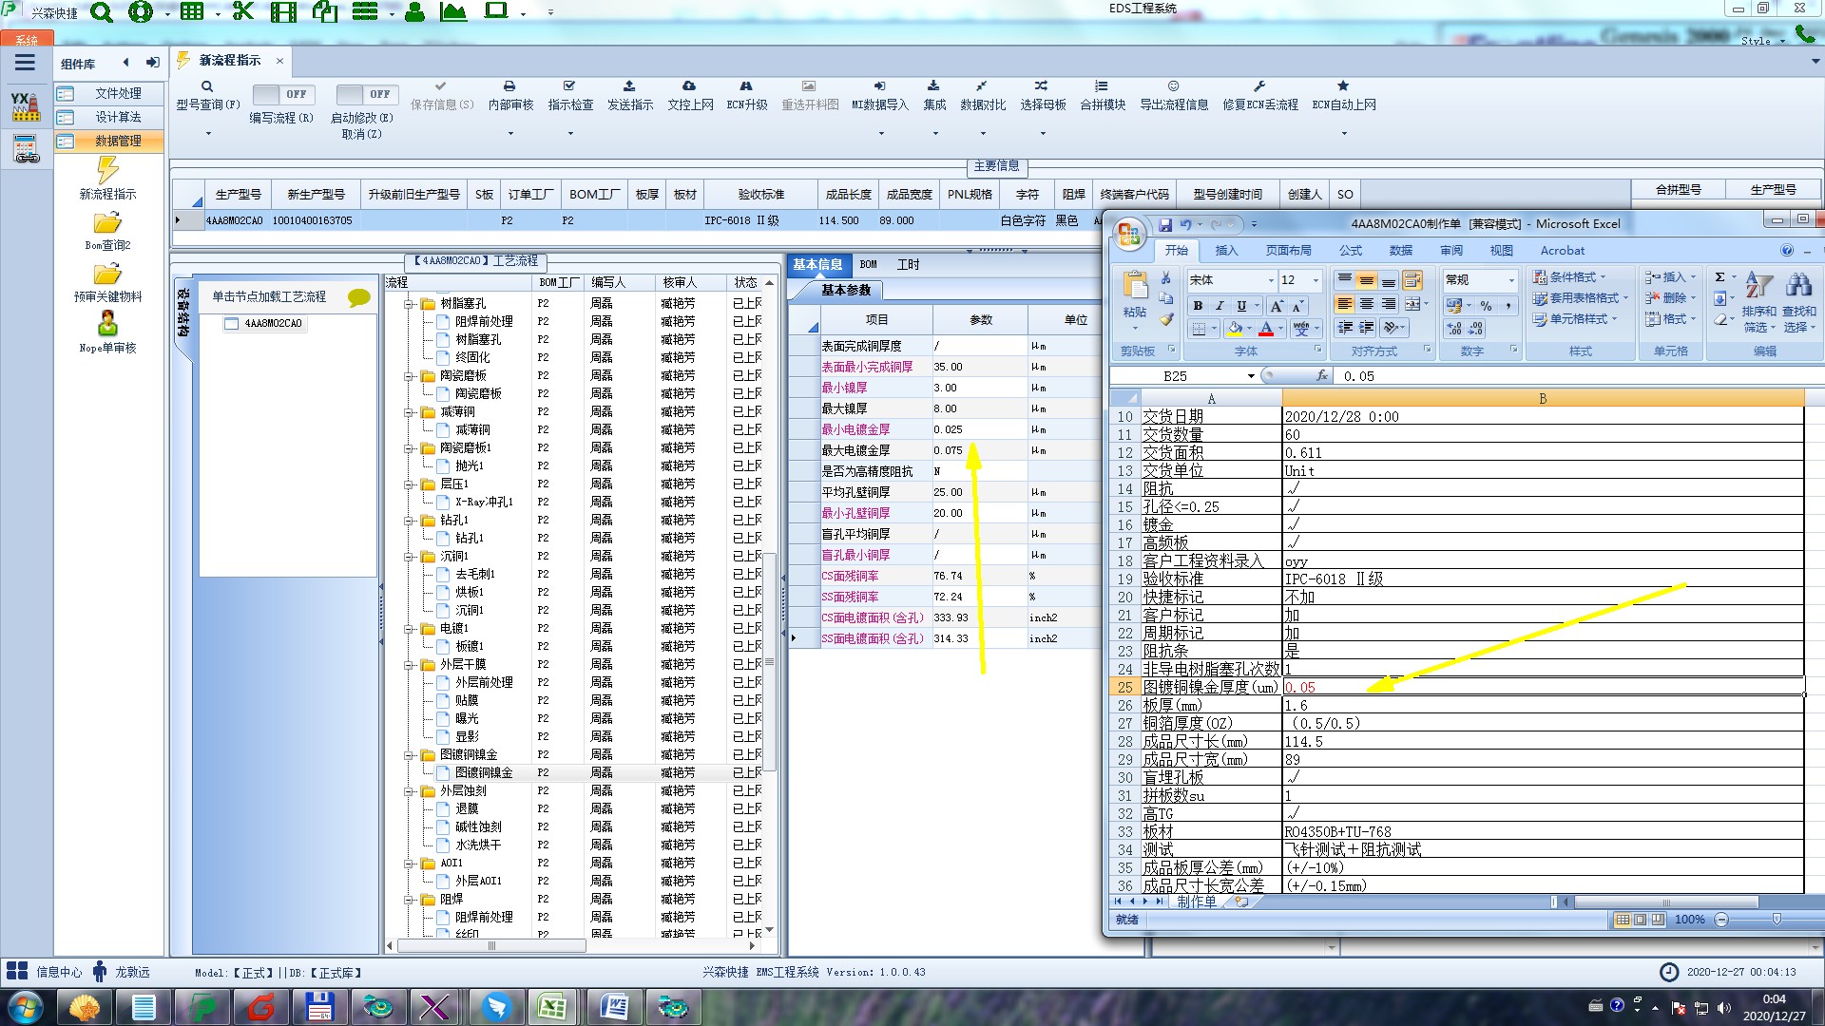Viewport: 1825px width, 1026px height.
Task: Open the Excel 页面布局 ribbon tab
Action: (1288, 251)
